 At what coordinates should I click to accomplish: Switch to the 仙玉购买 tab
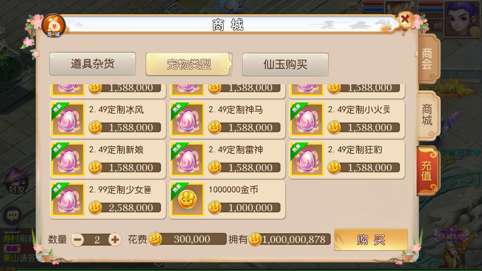[285, 64]
